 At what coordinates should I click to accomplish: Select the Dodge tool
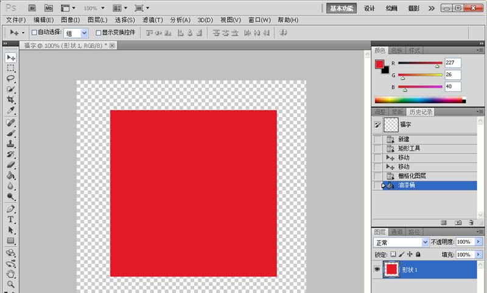coord(10,196)
